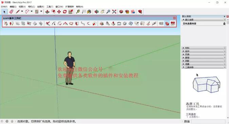
Task: Click the SUAPP quadrilateral face icon
Action: pyautogui.click(x=71, y=23)
